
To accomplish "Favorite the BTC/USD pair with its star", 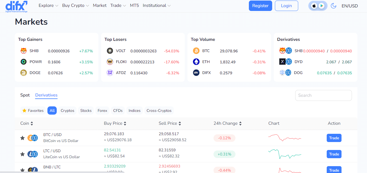I will [22, 138].
